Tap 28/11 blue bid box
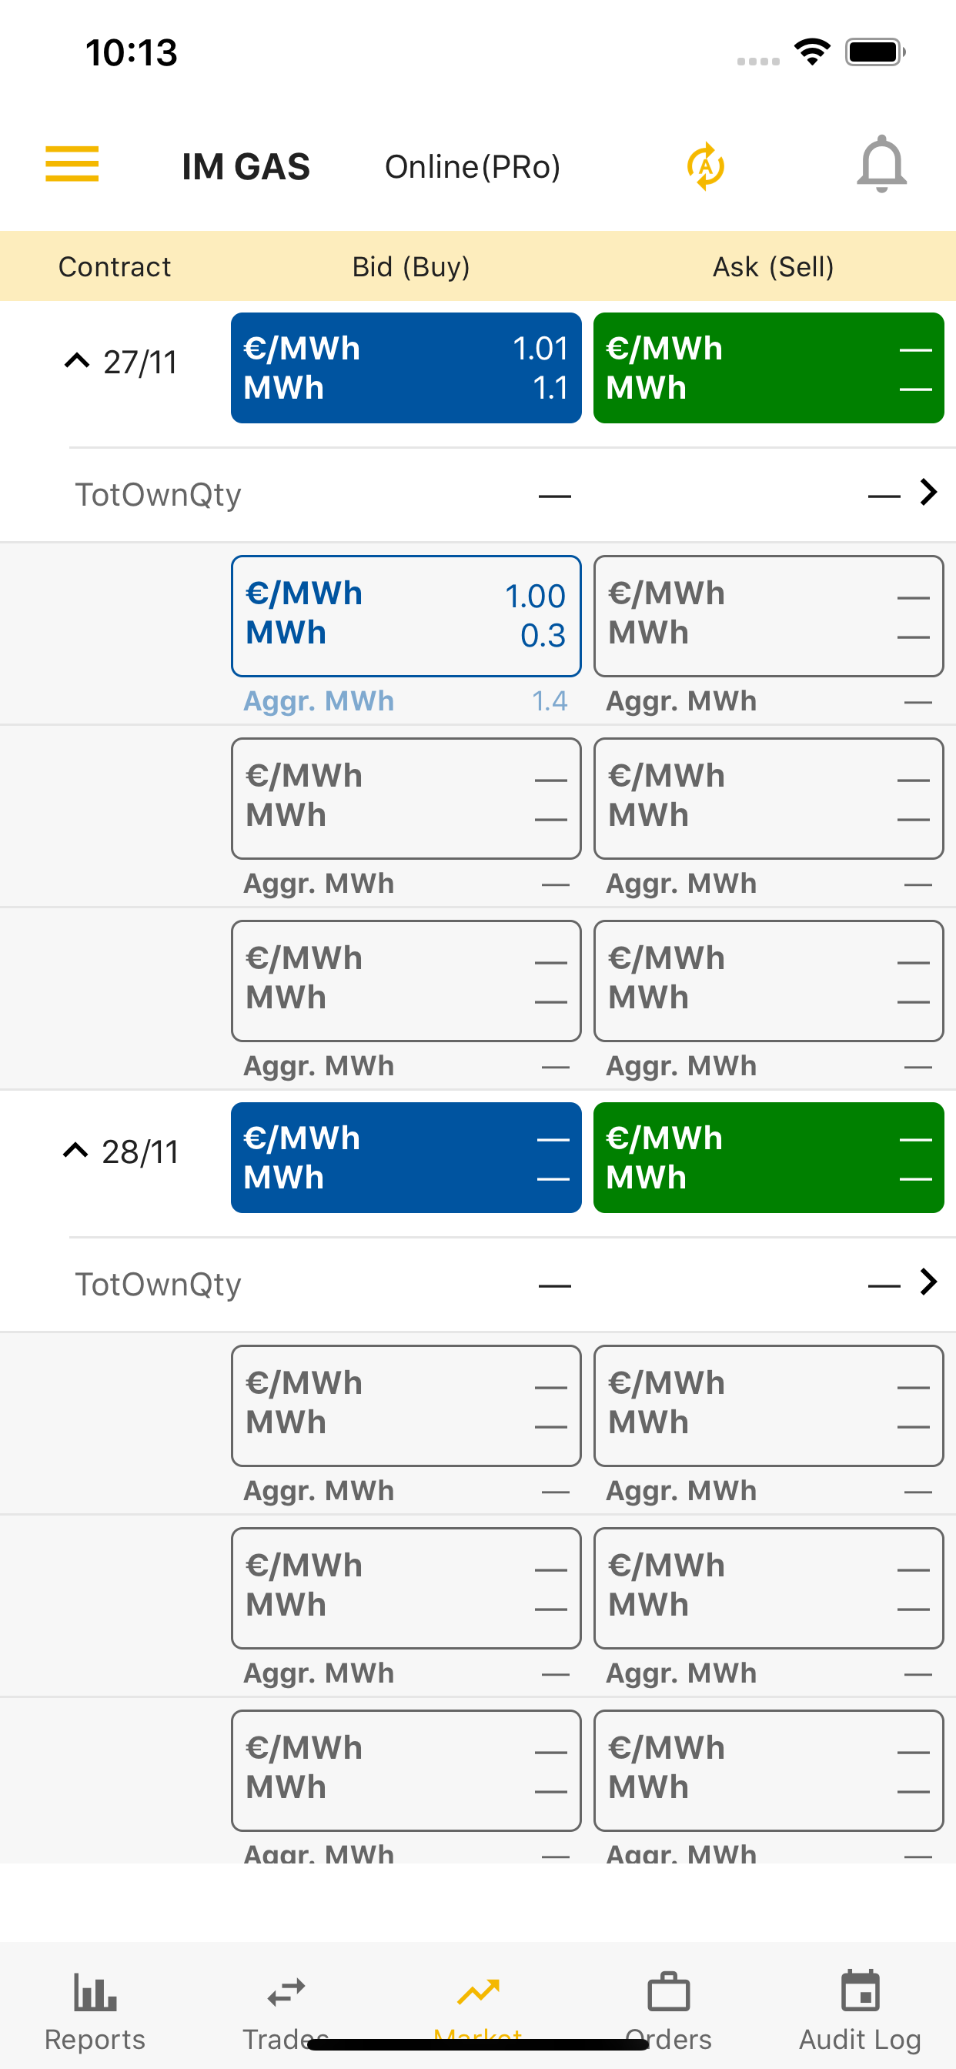The height and width of the screenshot is (2069, 956). click(x=406, y=1158)
